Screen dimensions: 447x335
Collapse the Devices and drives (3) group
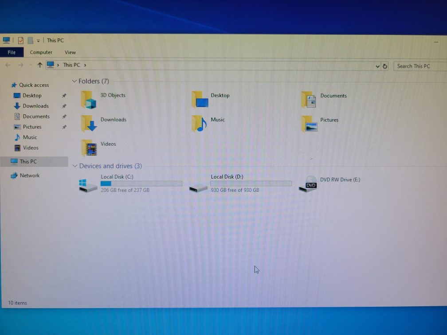click(75, 166)
